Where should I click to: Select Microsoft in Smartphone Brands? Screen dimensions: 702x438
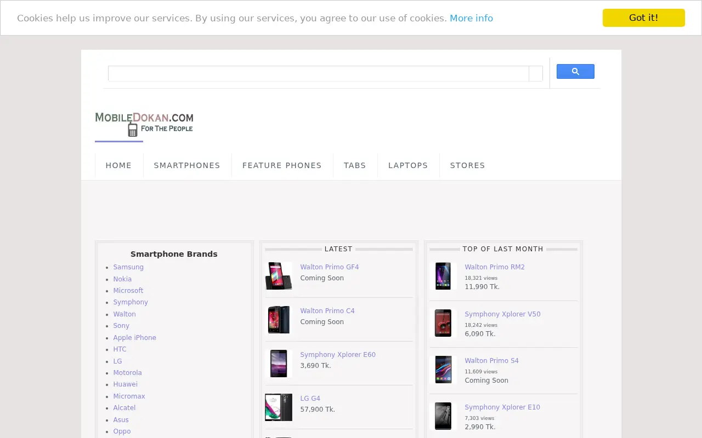(x=128, y=291)
